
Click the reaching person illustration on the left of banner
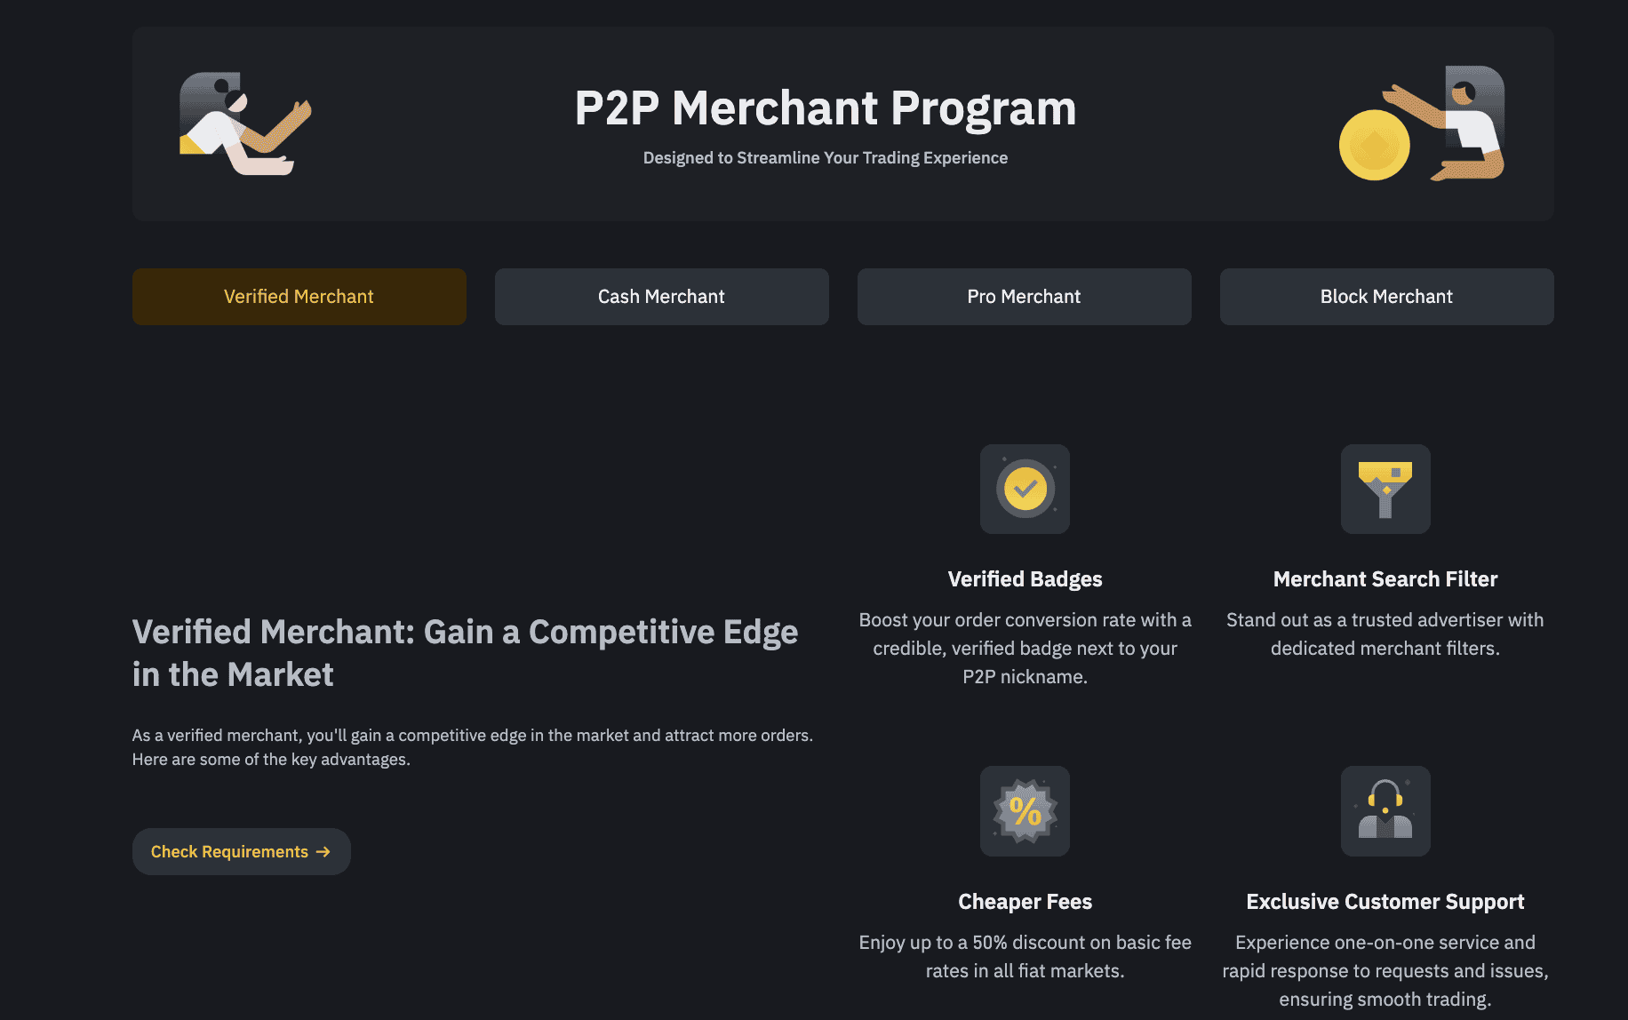(245, 124)
